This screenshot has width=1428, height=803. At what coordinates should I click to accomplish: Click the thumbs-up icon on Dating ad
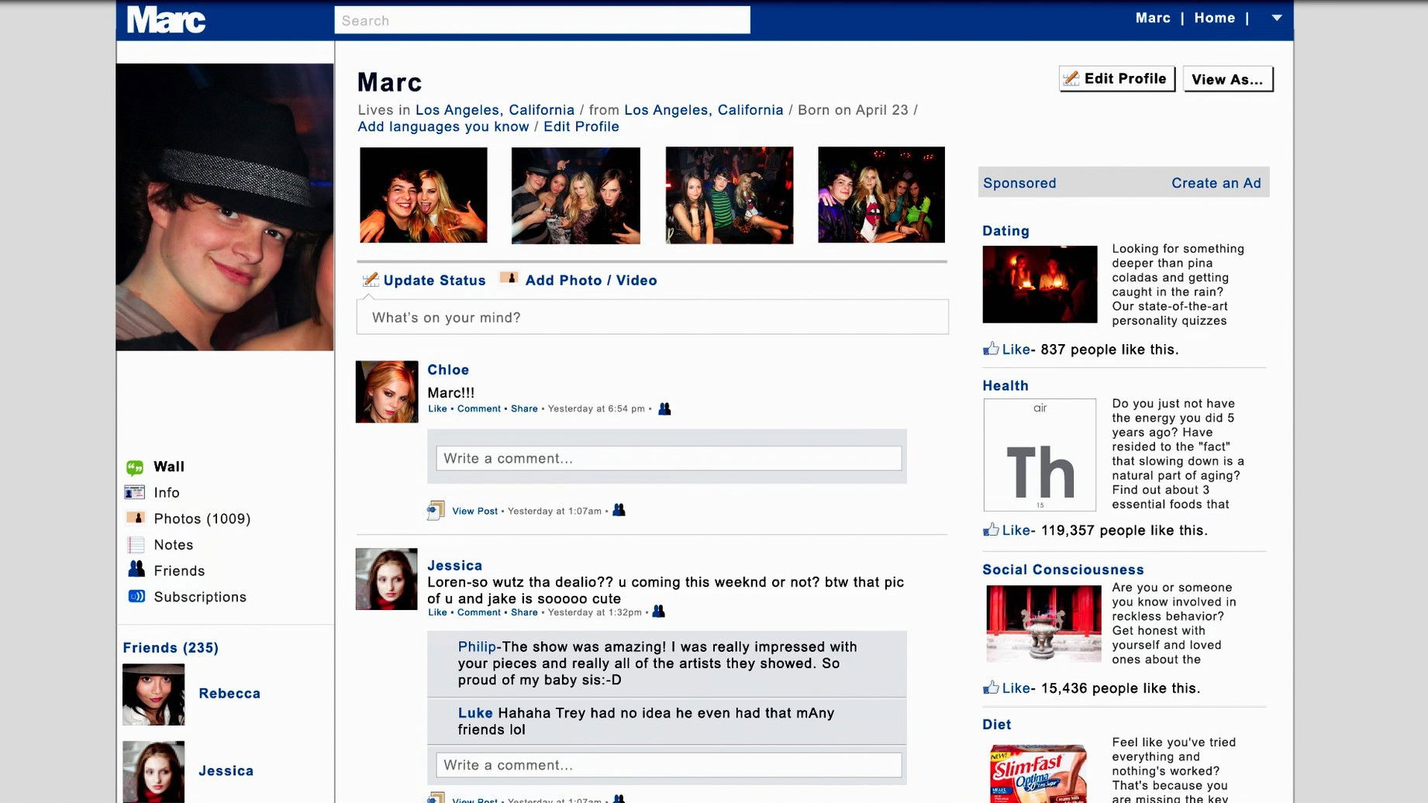[991, 349]
